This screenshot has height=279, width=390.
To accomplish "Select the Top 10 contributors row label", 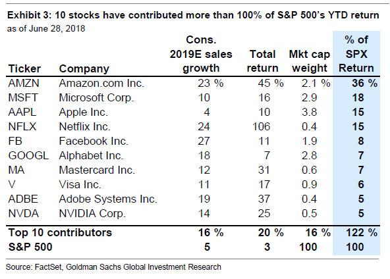I will point(60,232).
